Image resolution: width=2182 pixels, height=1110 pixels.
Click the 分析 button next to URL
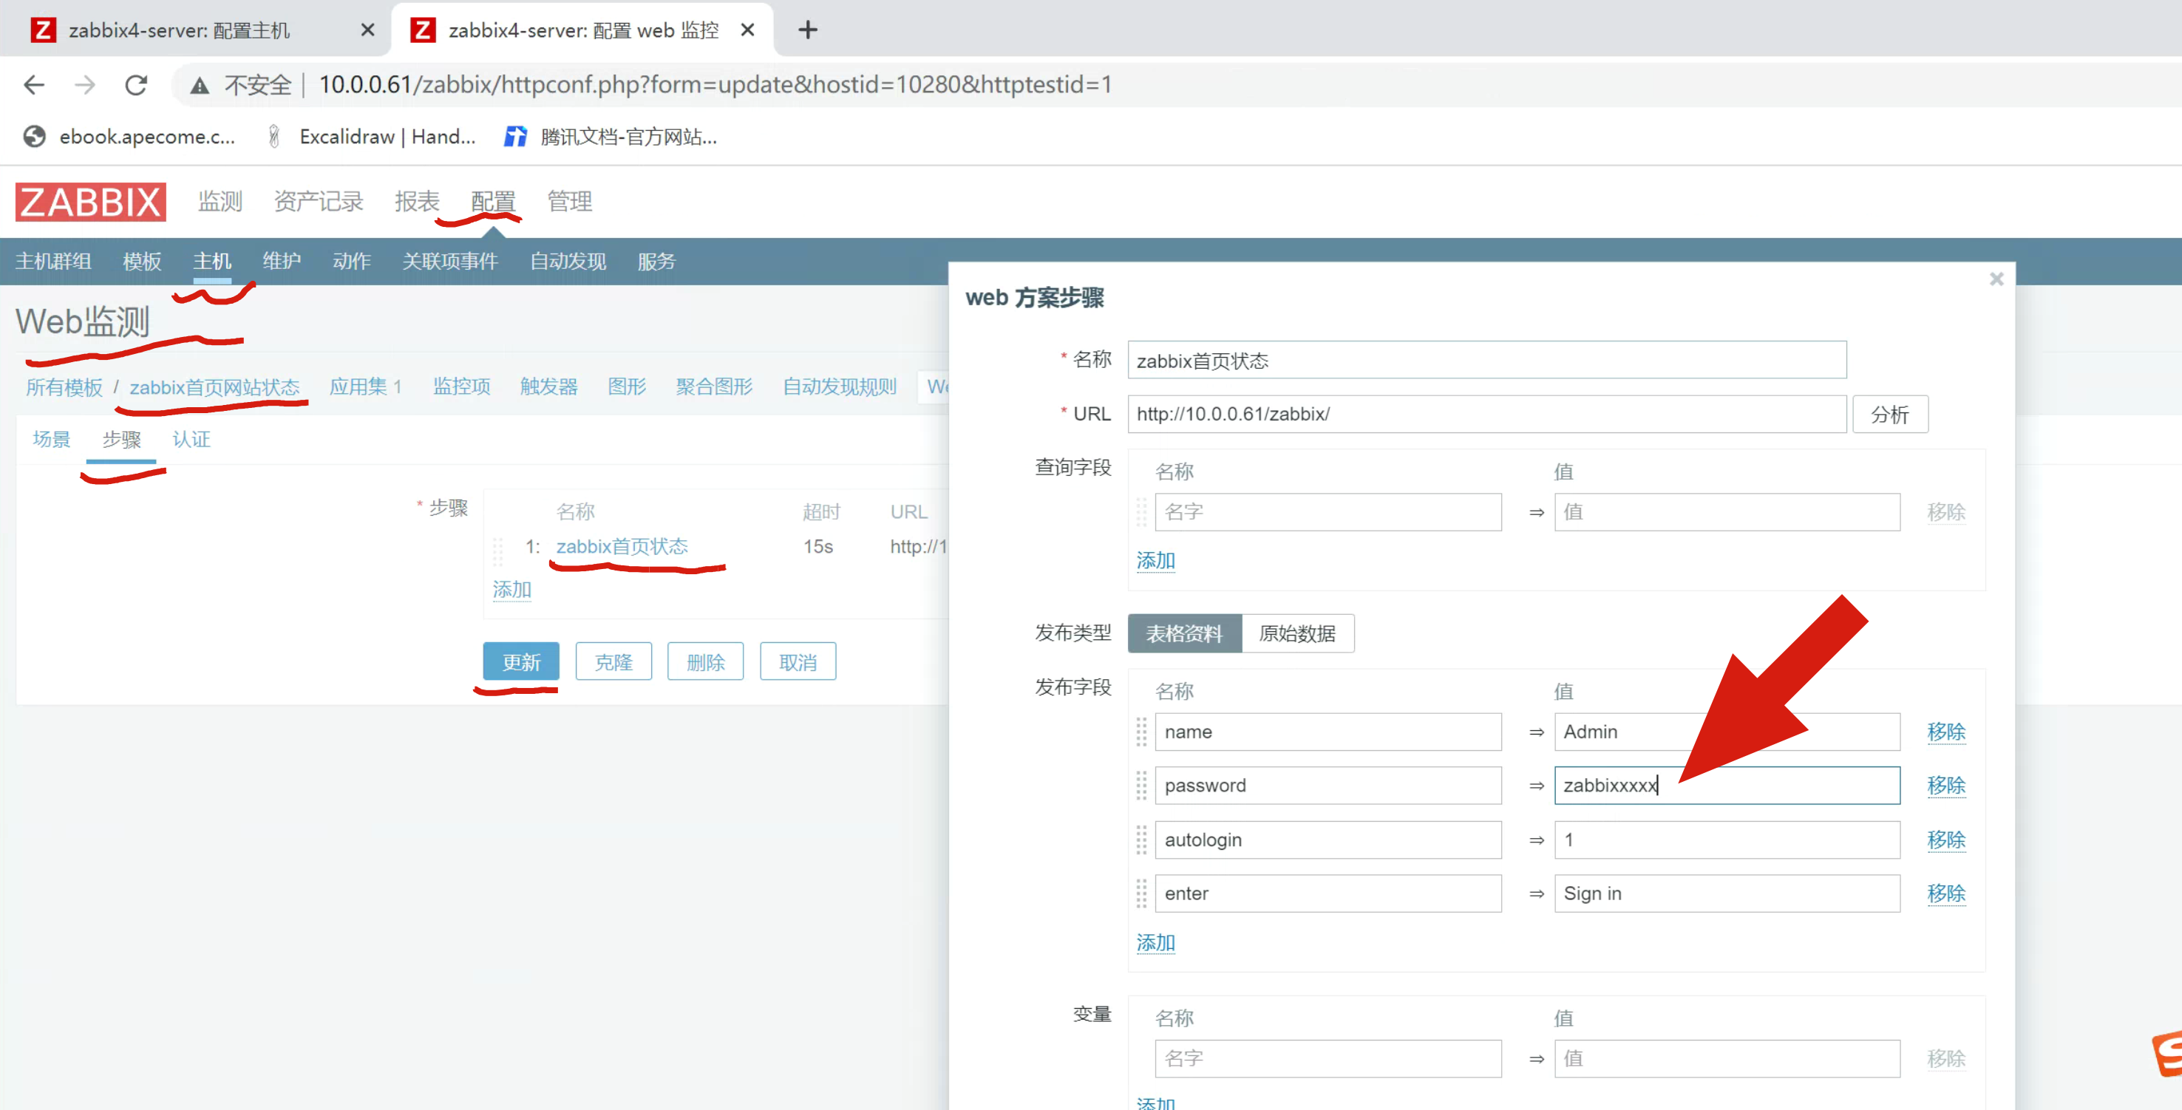tap(1889, 414)
